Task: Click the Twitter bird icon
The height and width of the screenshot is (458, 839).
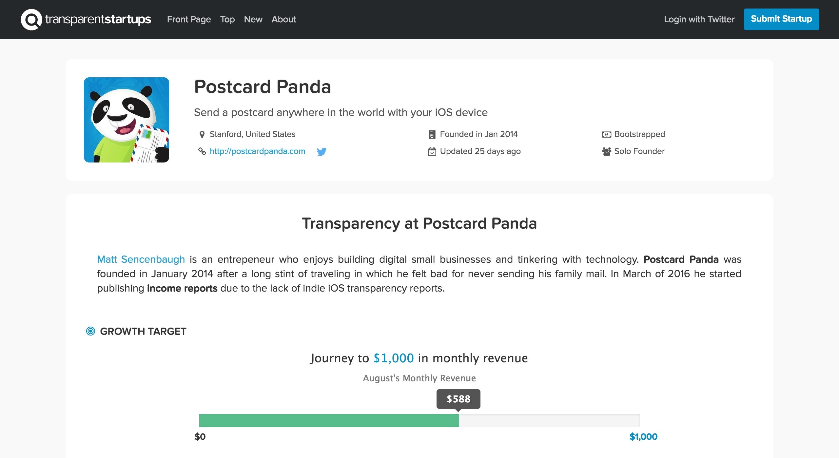Action: [322, 152]
